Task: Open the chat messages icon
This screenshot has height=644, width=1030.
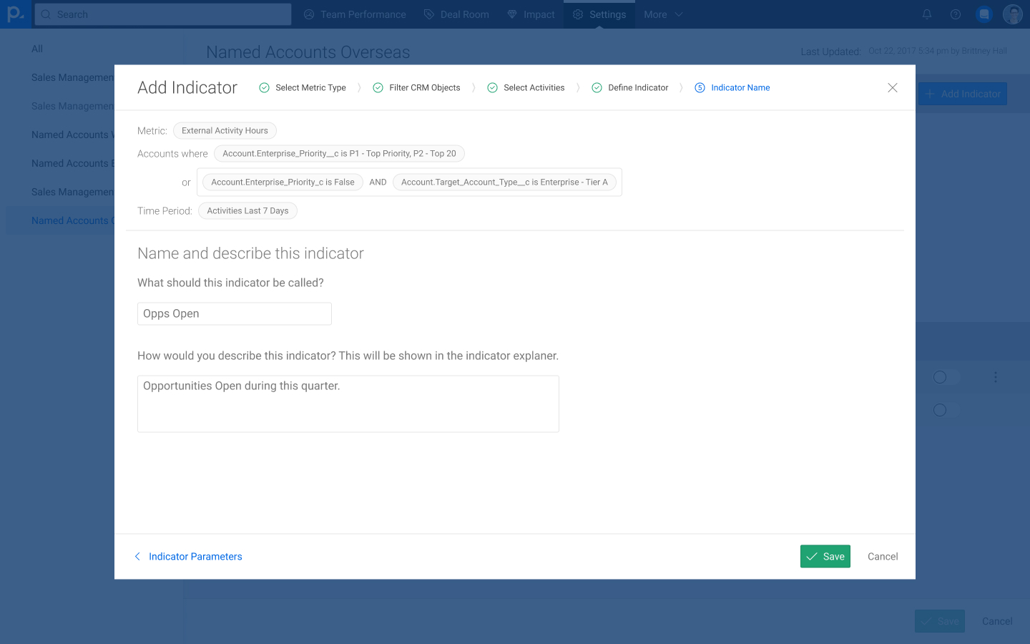Action: click(984, 14)
